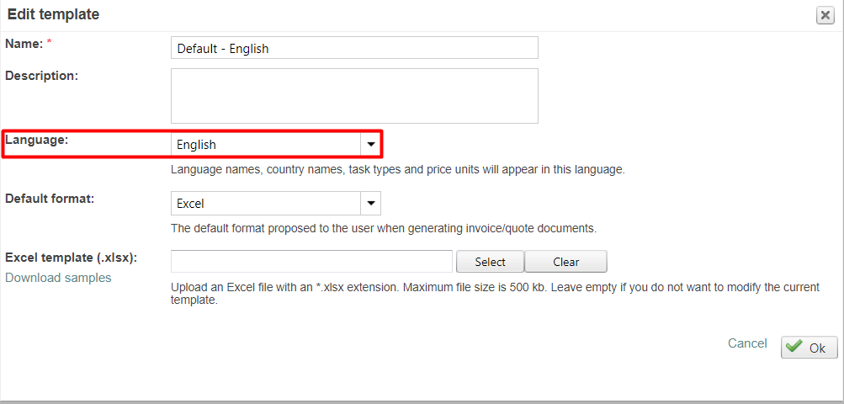Click the Name field label
The width and height of the screenshot is (844, 404).
[x=24, y=42]
